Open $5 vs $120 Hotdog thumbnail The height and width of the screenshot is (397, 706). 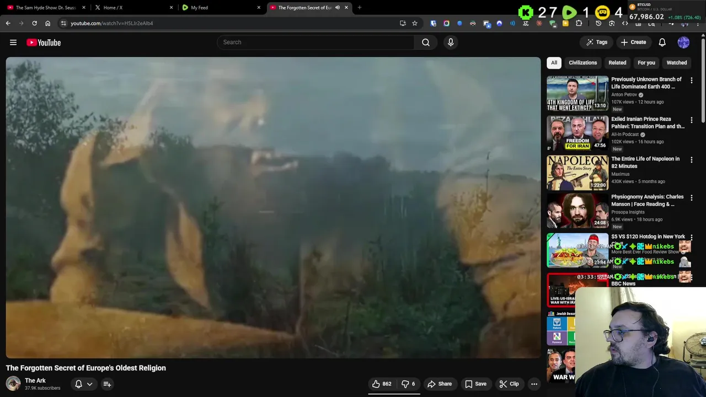click(x=577, y=250)
